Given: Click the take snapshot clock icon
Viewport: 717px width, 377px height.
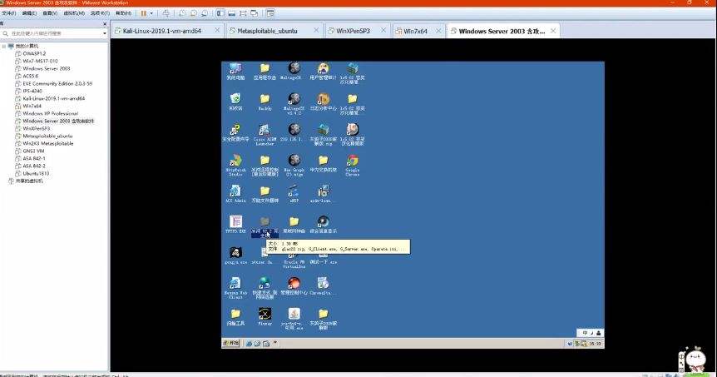Looking at the screenshot, I should click(182, 13).
